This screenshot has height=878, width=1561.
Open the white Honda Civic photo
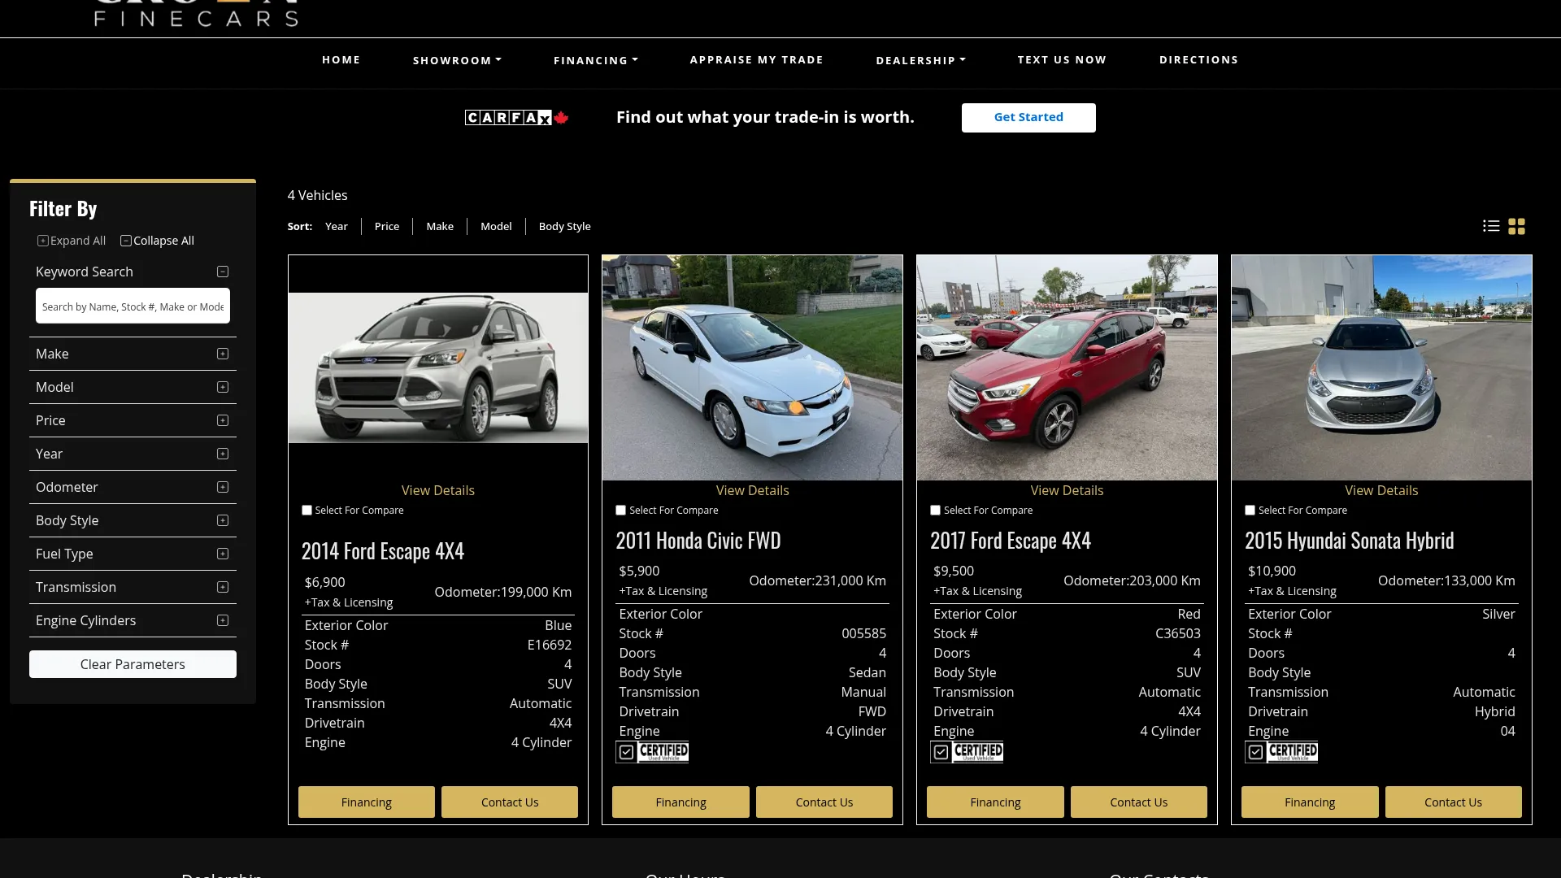pos(753,367)
